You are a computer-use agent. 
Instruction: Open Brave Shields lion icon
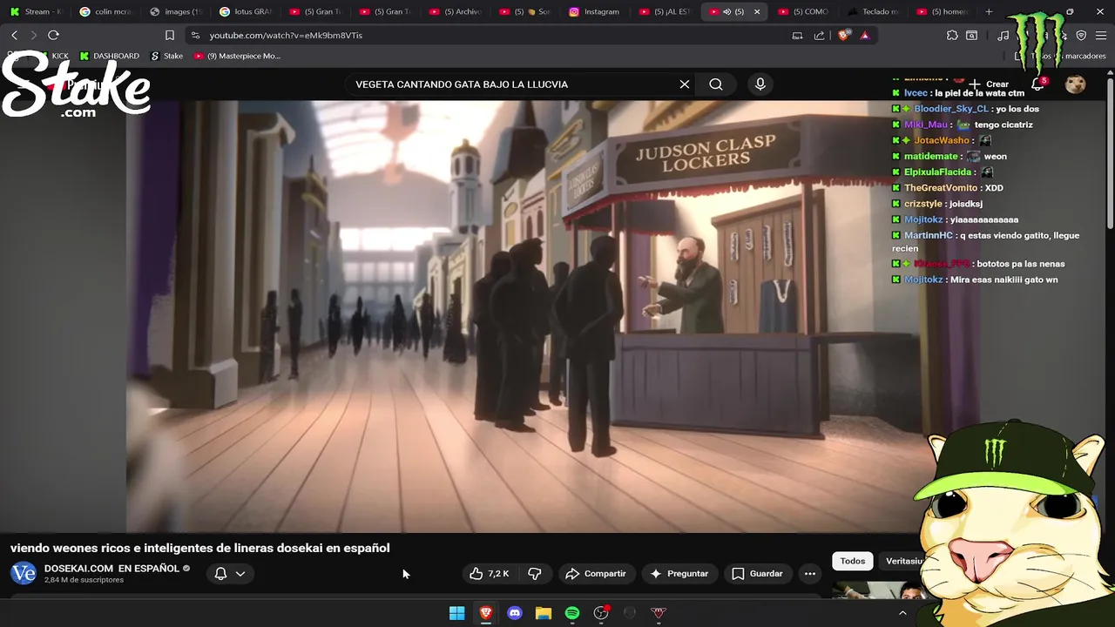(843, 35)
